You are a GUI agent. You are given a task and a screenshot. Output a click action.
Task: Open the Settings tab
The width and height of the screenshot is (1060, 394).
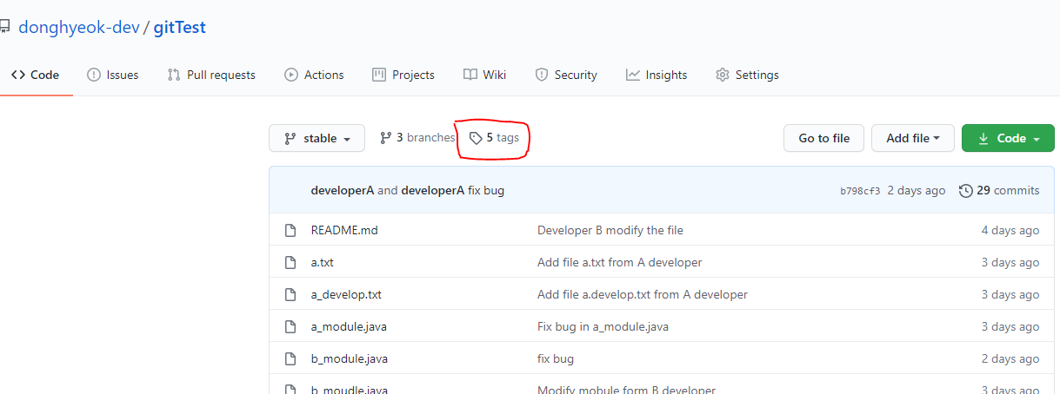(x=747, y=75)
